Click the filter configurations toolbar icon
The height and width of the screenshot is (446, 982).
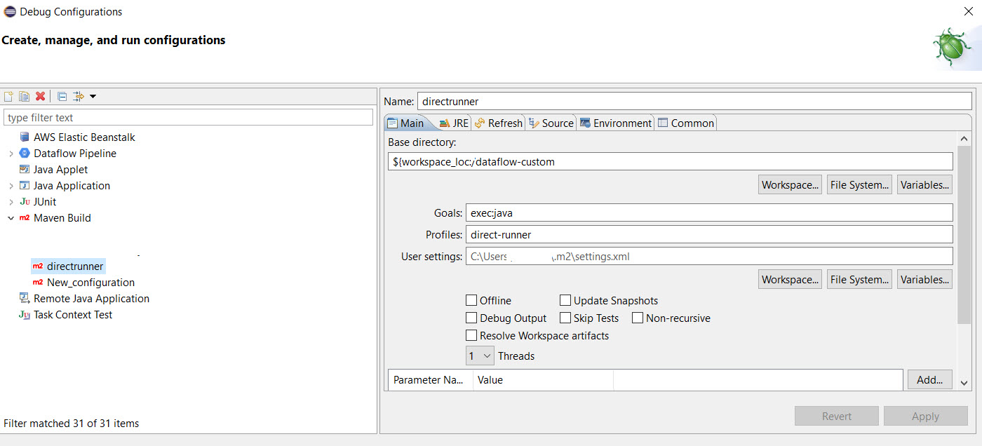79,97
